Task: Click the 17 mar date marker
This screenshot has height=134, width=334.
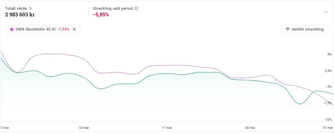Action: click(x=167, y=128)
